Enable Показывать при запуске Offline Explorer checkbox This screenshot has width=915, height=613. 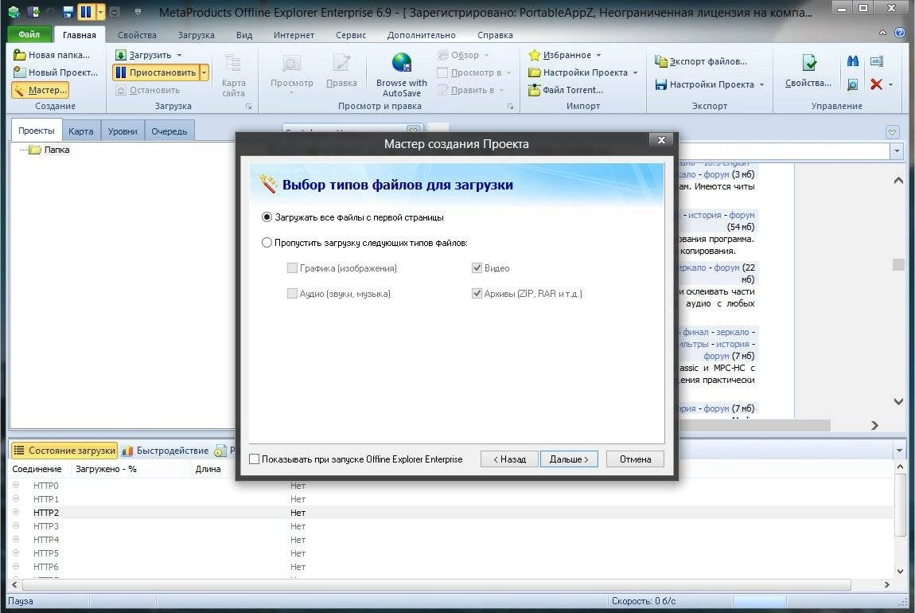pyautogui.click(x=255, y=459)
